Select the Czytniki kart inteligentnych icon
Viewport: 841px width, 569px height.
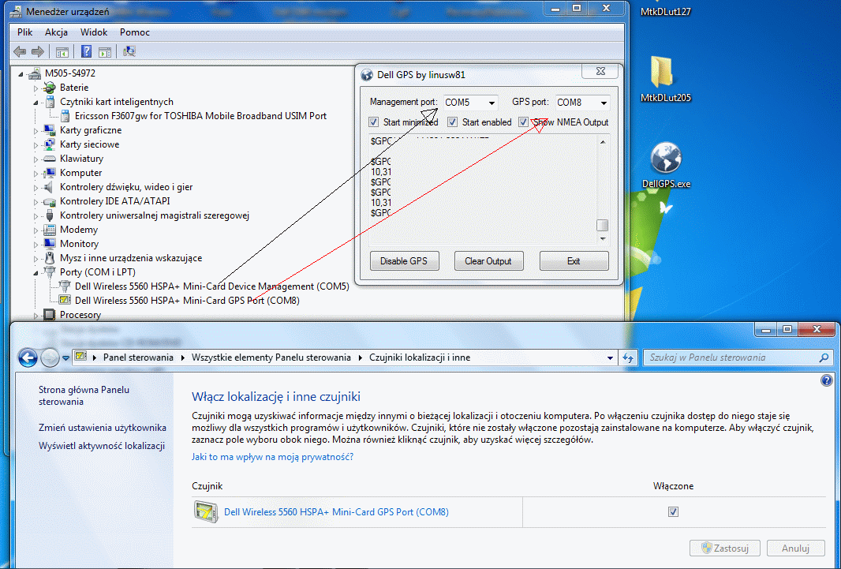point(50,102)
